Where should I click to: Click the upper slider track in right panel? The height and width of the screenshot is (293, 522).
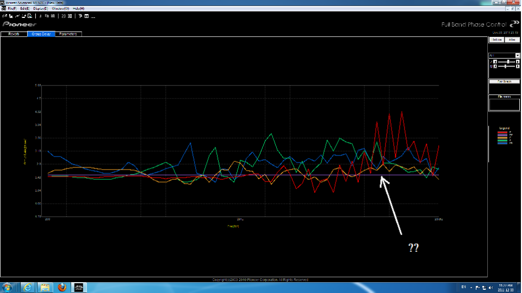pos(505,62)
